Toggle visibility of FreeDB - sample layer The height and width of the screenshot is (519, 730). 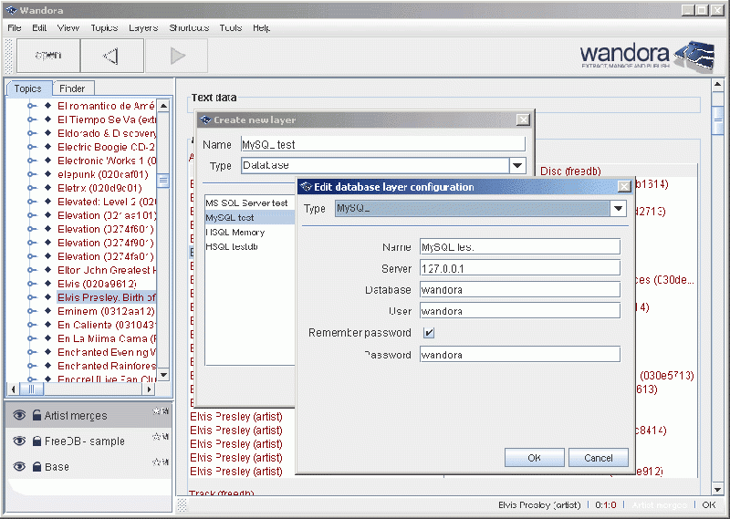19,441
